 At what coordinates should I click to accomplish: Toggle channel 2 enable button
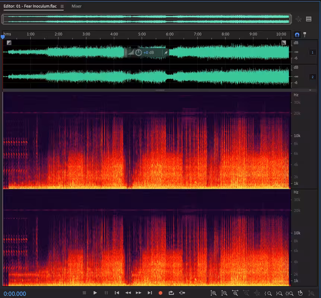point(312,77)
